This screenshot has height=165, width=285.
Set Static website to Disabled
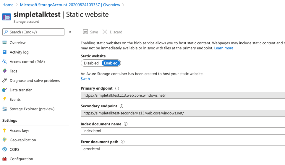91,63
